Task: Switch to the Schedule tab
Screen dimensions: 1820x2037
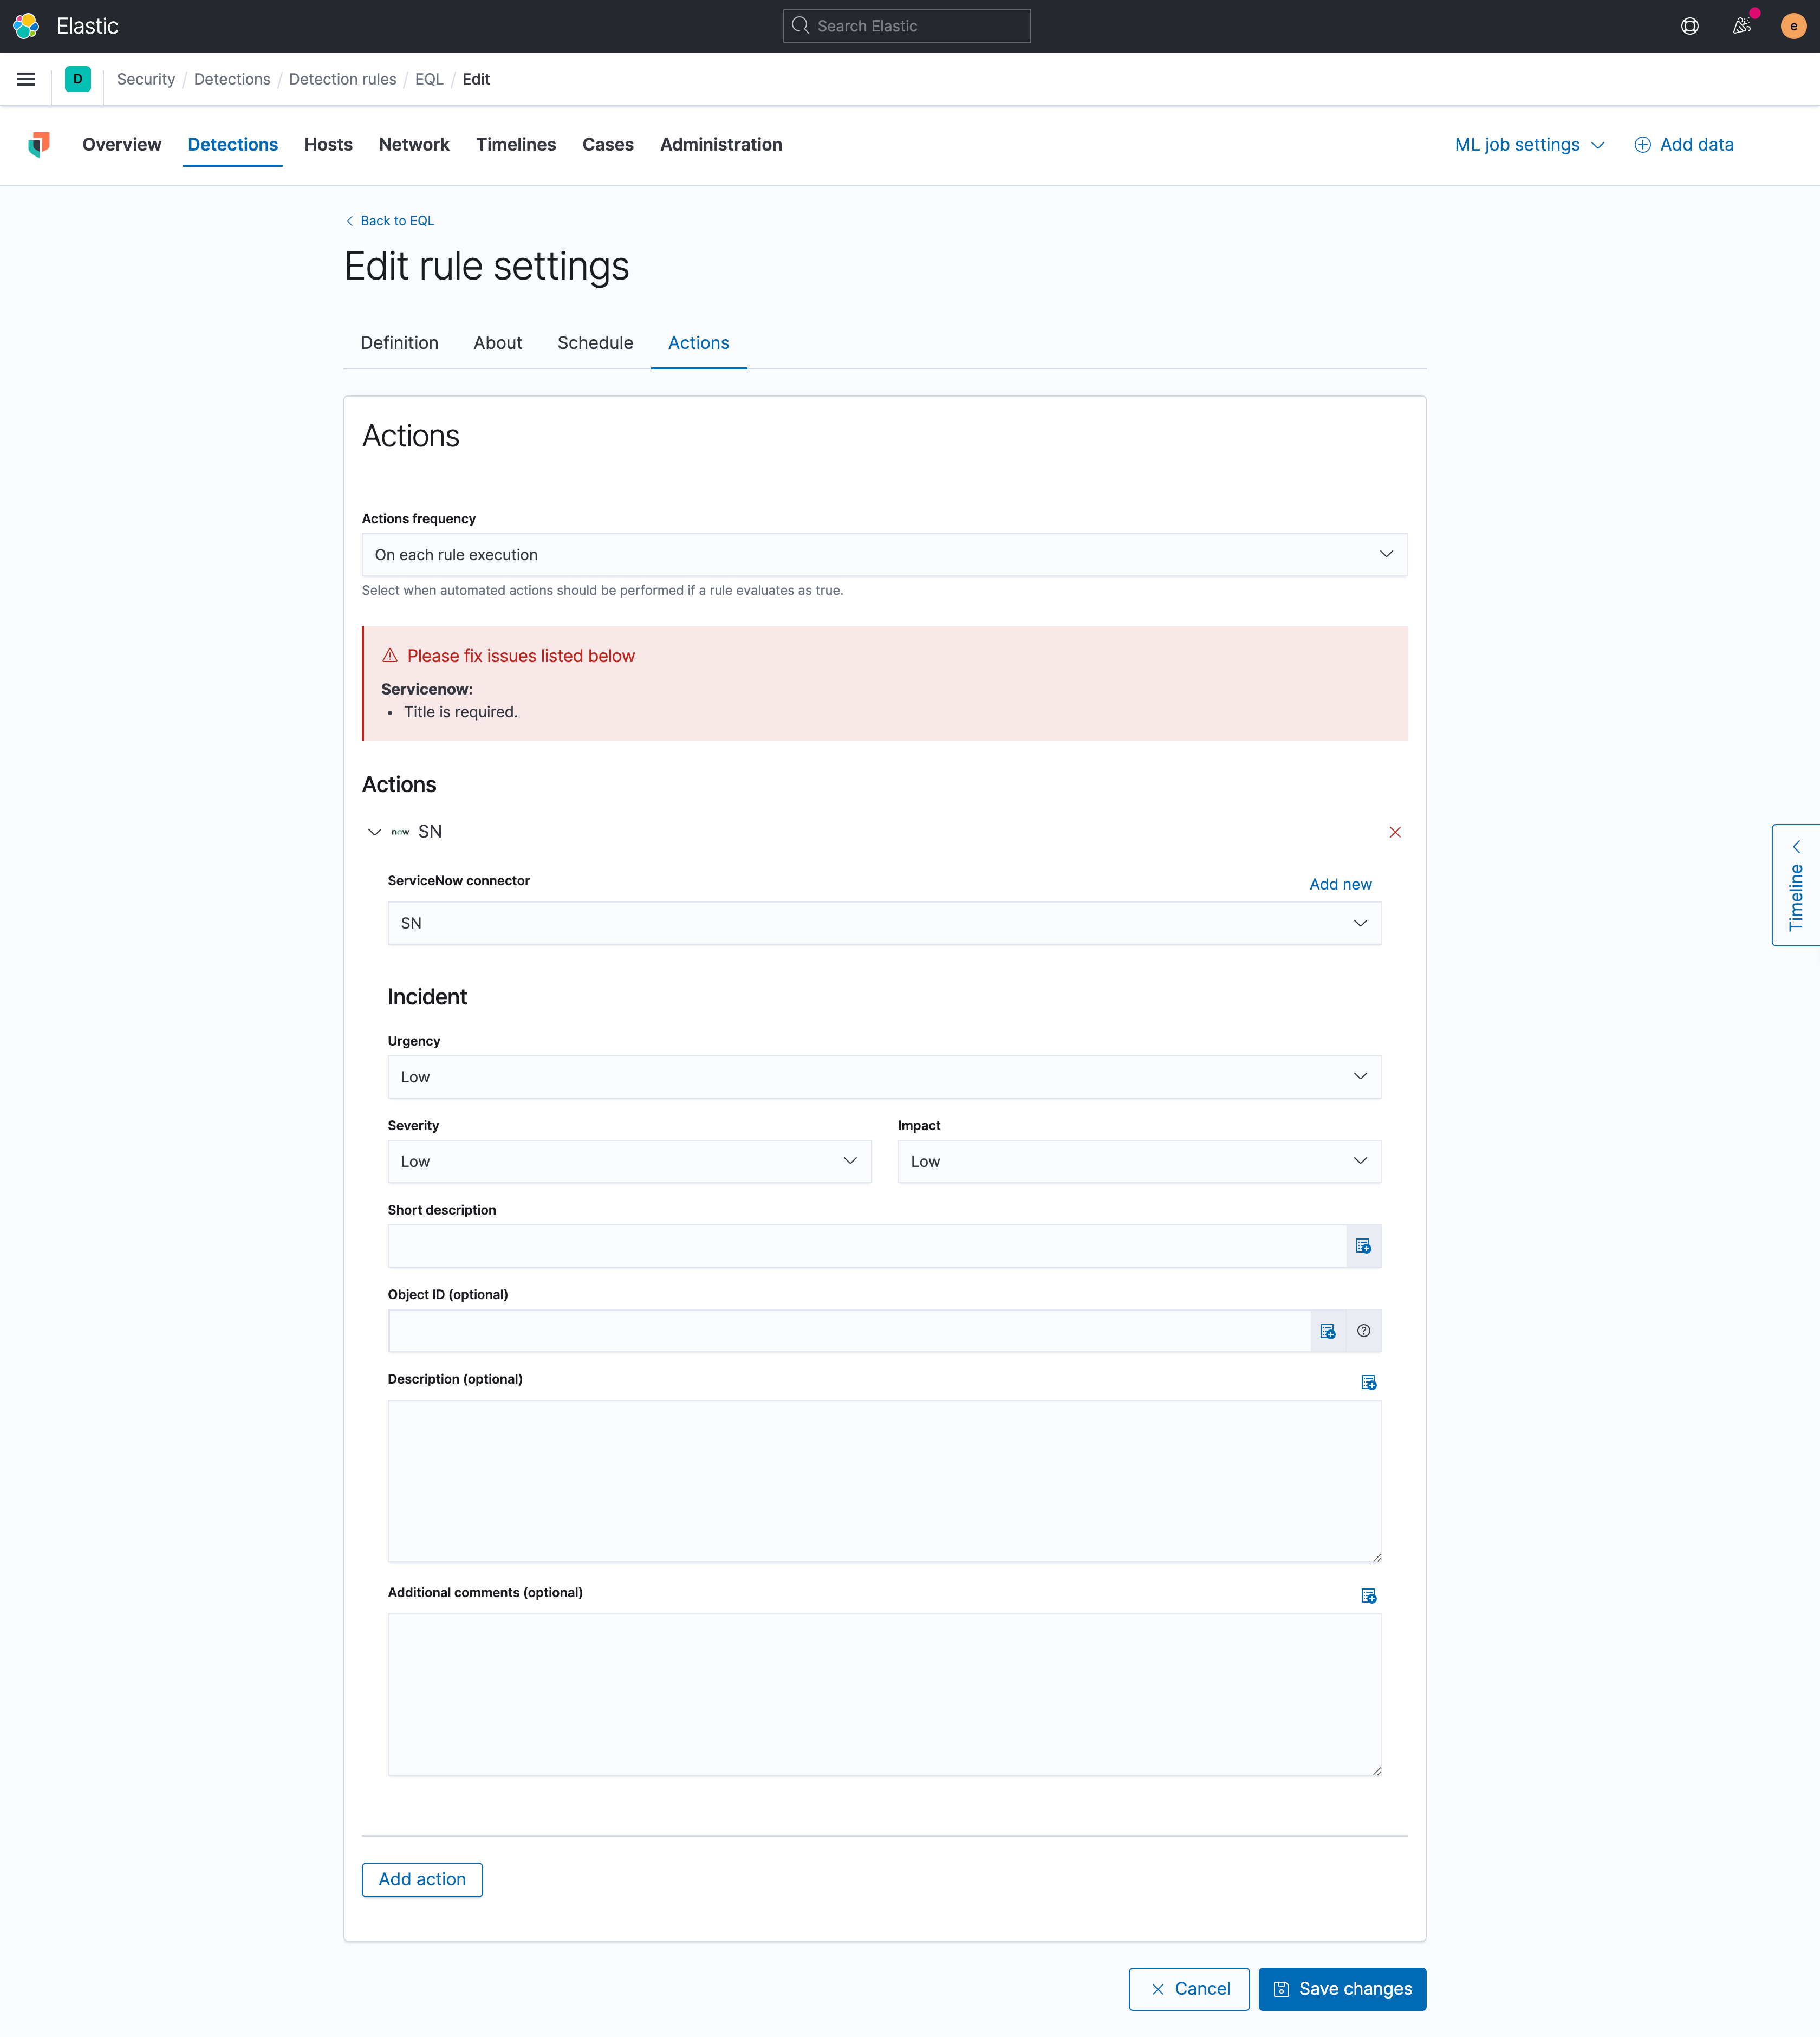Action: 595,342
